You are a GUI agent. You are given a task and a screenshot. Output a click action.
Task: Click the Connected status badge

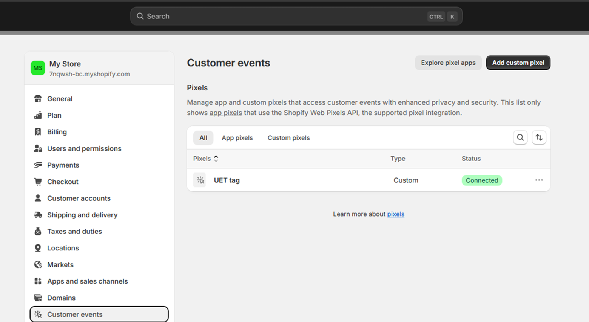coord(482,180)
